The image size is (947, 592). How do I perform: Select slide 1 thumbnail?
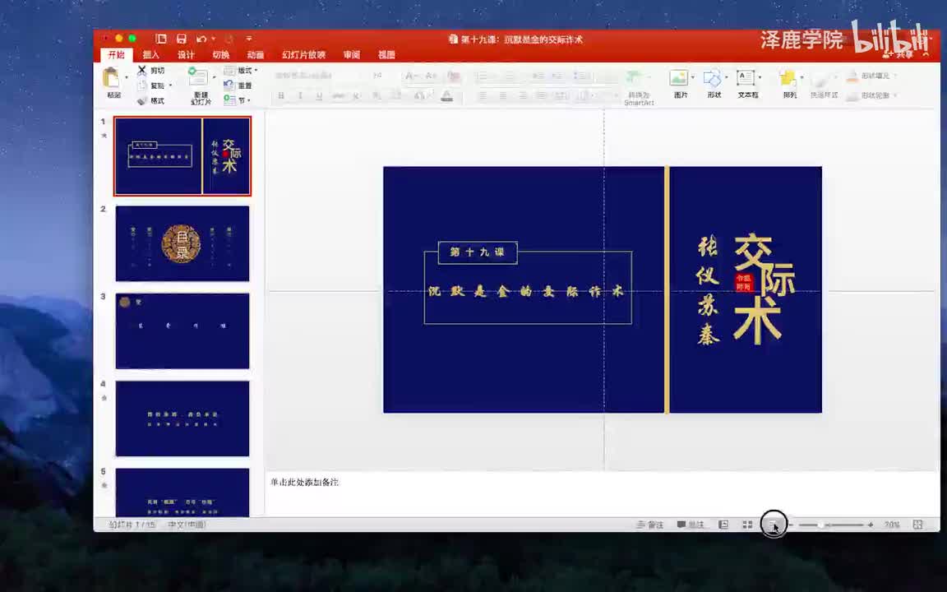182,156
